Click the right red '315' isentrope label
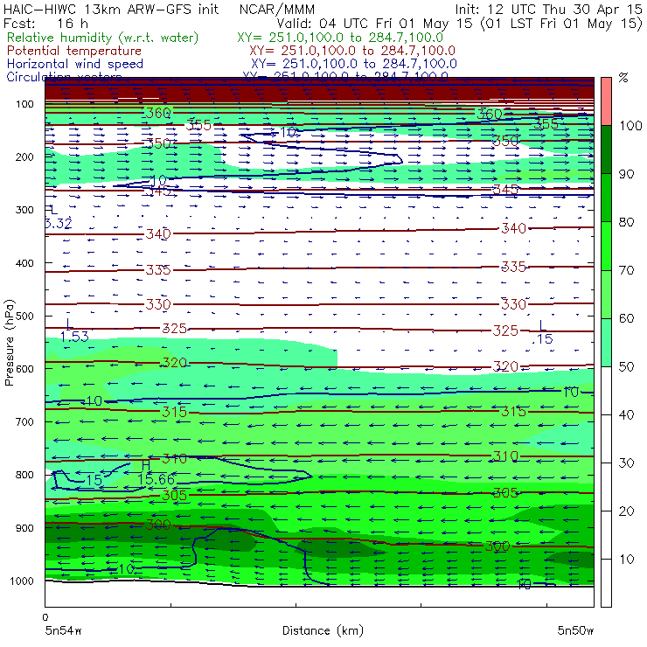Viewport: 647px width, 647px height. pyautogui.click(x=513, y=412)
